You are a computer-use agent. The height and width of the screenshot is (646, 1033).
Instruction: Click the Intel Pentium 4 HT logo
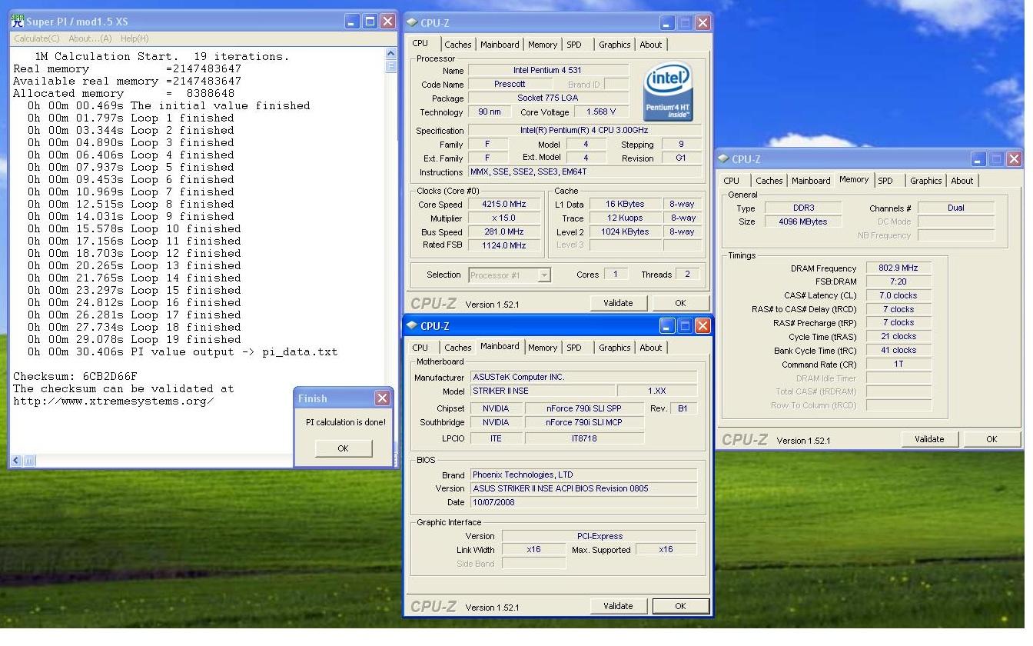[668, 92]
